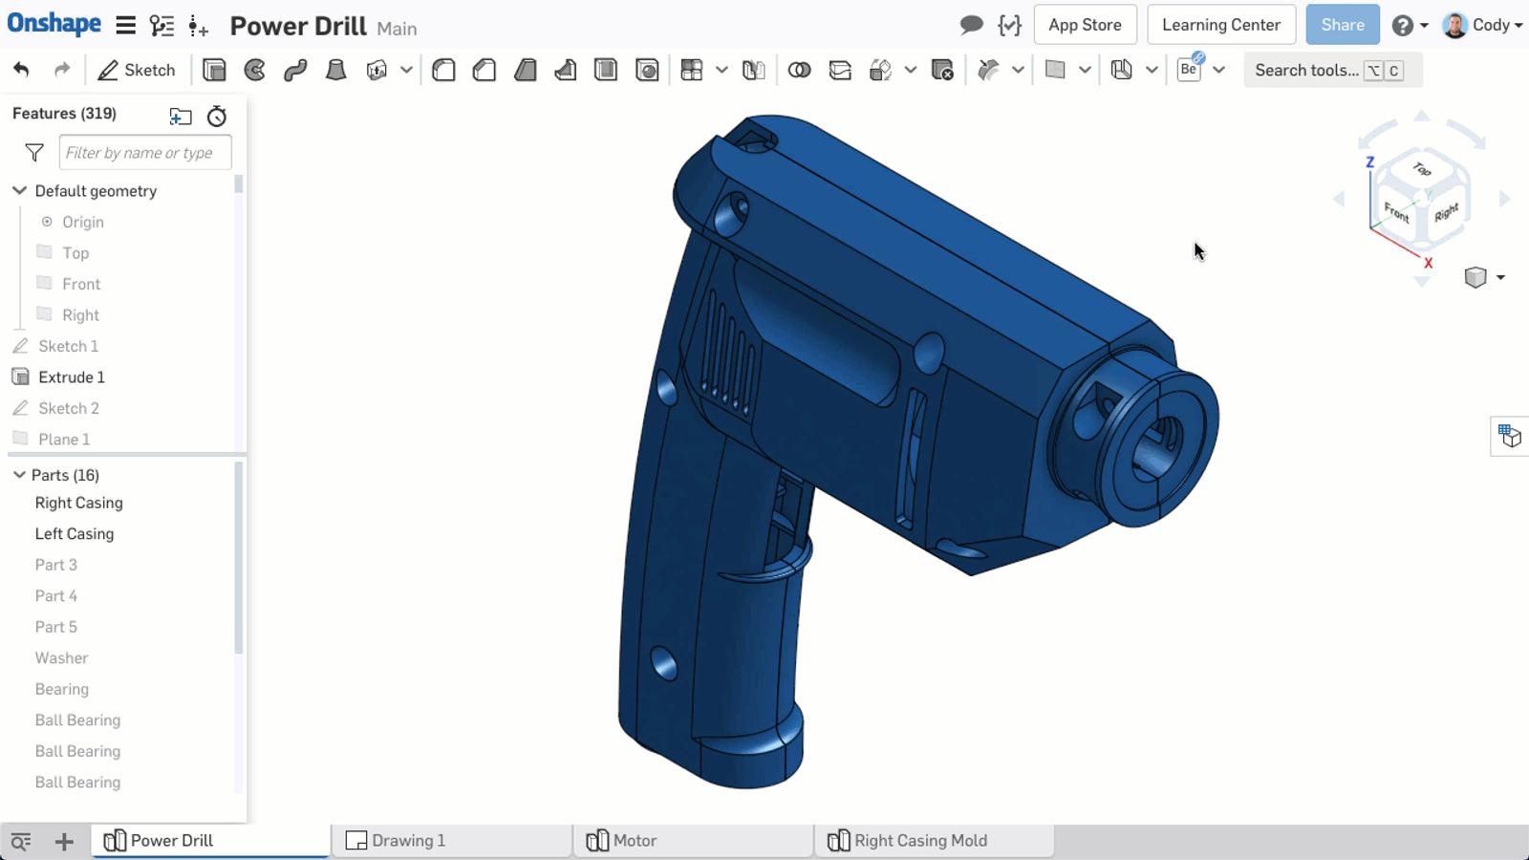Image resolution: width=1529 pixels, height=860 pixels.
Task: Select the Sketch tool
Action: (137, 70)
